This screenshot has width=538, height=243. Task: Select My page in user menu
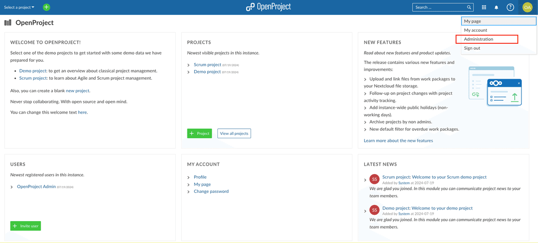tap(499, 21)
